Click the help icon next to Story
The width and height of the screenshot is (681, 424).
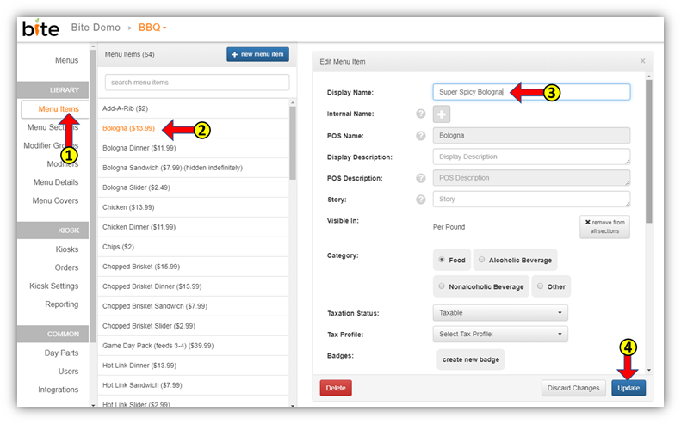421,200
